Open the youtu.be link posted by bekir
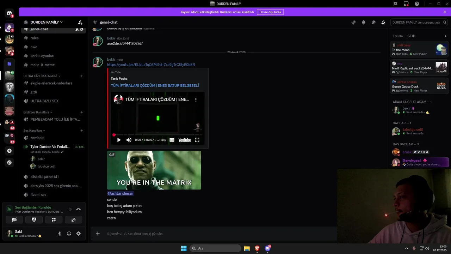The height and width of the screenshot is (254, 451). click(x=151, y=65)
